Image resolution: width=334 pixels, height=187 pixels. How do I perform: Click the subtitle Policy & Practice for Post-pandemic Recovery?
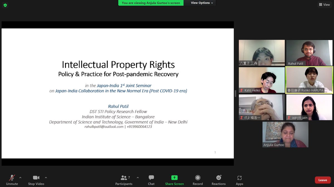coord(118,74)
